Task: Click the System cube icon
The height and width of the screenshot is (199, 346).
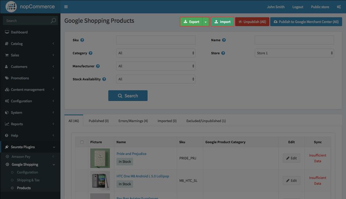Action: coord(7,112)
